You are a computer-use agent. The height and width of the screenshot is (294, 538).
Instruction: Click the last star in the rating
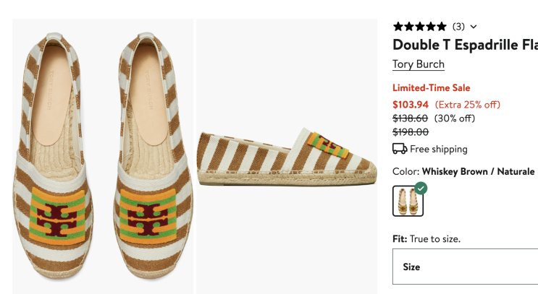pyautogui.click(x=441, y=27)
